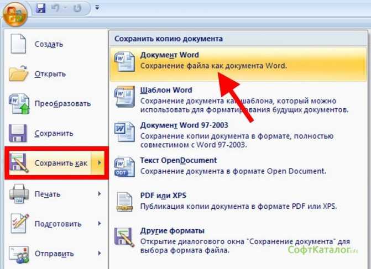Open the Customize Quick Access Toolbar dropdown
This screenshot has width=371, height=269.
[x=97, y=8]
